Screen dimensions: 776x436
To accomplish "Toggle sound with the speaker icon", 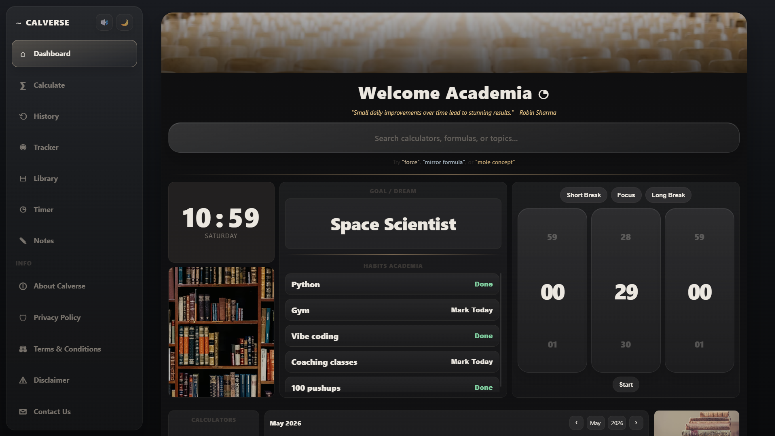I will 104,23.
